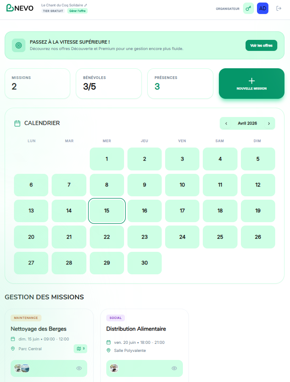Click the Voir les offres button

tap(261, 45)
